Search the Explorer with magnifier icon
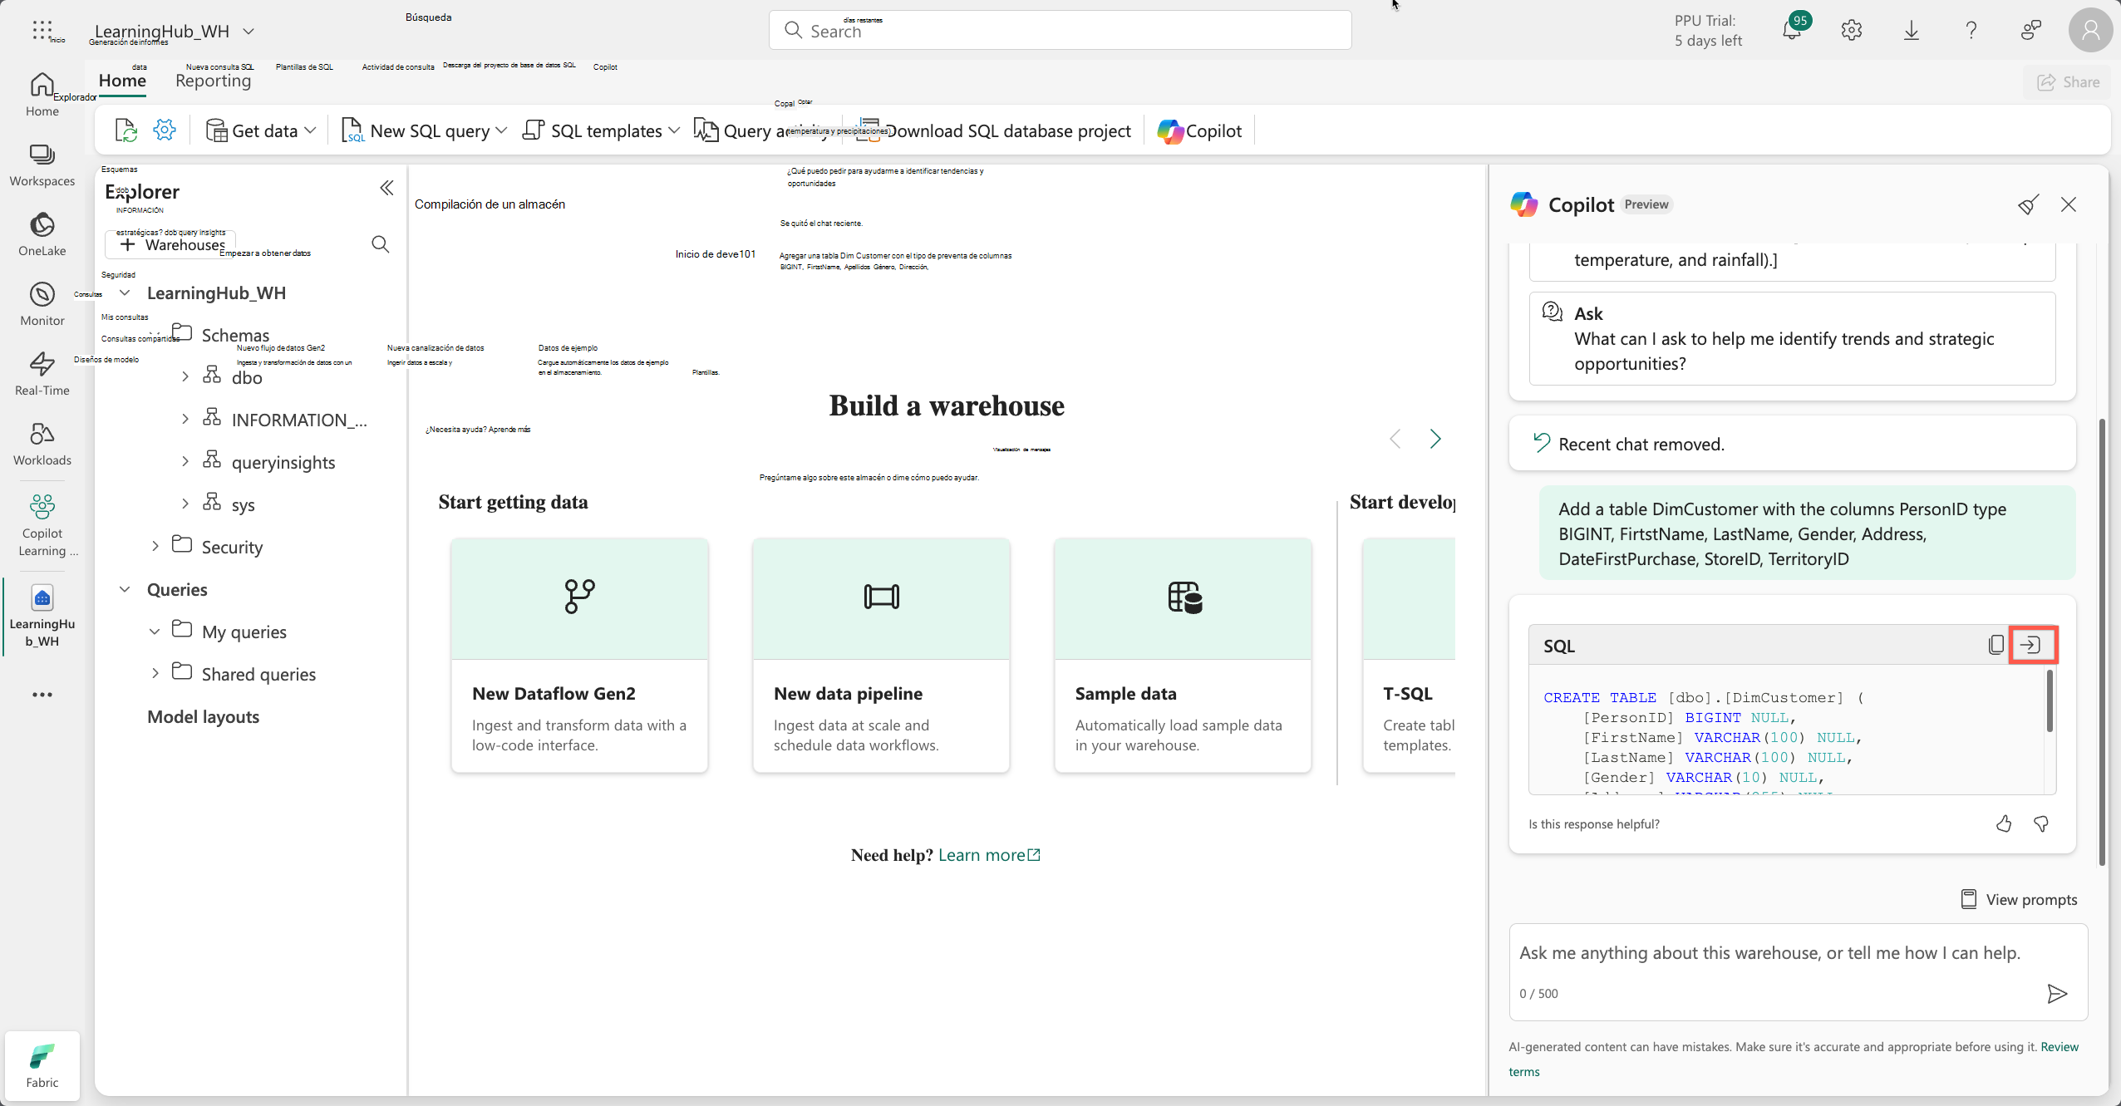The width and height of the screenshot is (2121, 1106). 381,244
